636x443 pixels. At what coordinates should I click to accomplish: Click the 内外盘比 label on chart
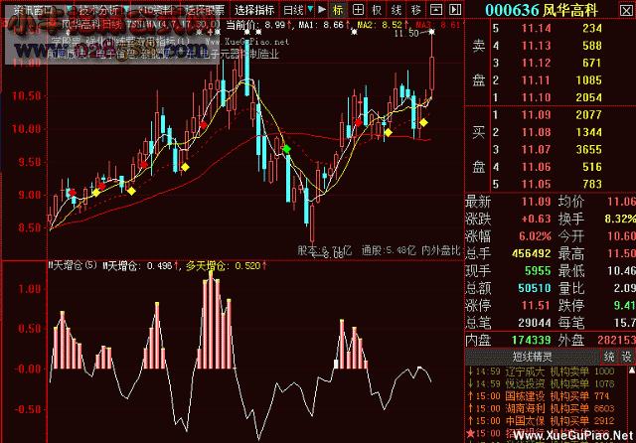click(x=440, y=250)
